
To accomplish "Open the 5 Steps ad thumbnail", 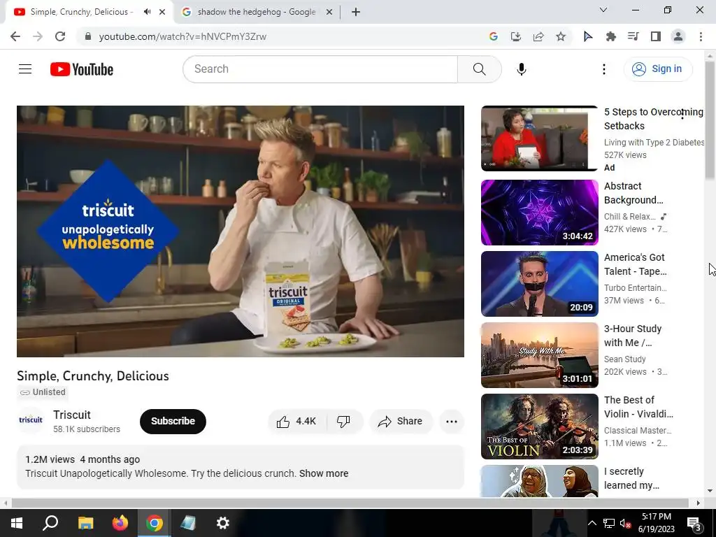I will pos(539,138).
